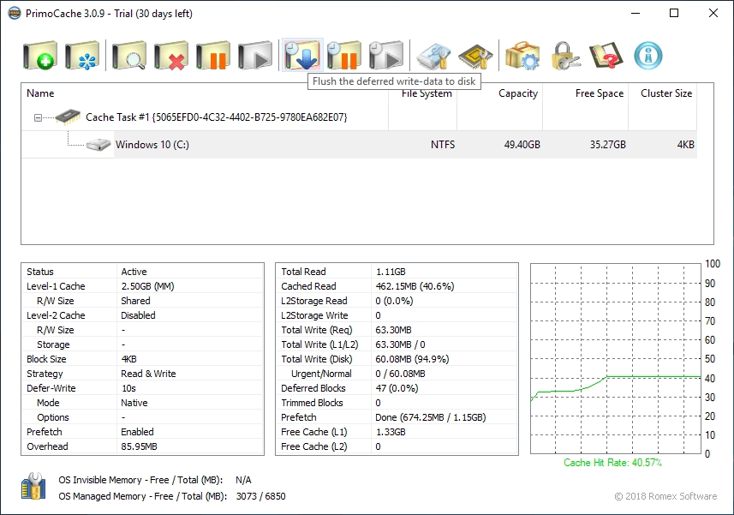Click the 2018 Romex Software copyright text

click(x=665, y=496)
